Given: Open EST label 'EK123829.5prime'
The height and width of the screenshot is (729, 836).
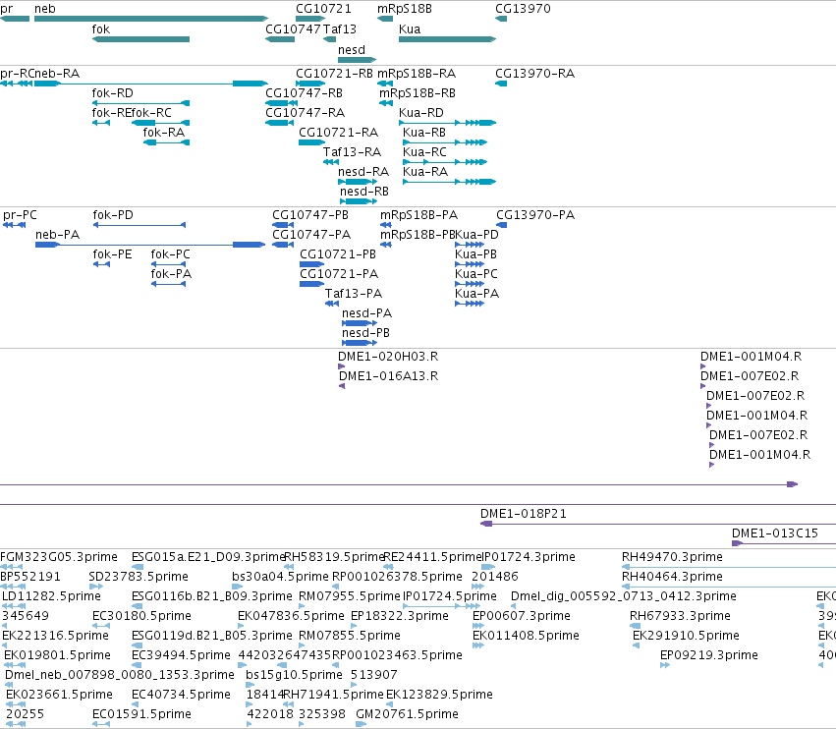Looking at the screenshot, I should [x=439, y=694].
